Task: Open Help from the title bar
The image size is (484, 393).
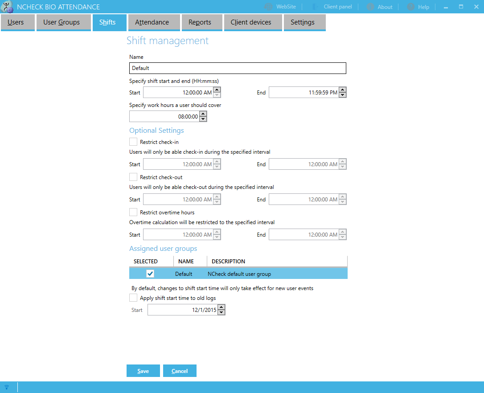Action: (411, 7)
